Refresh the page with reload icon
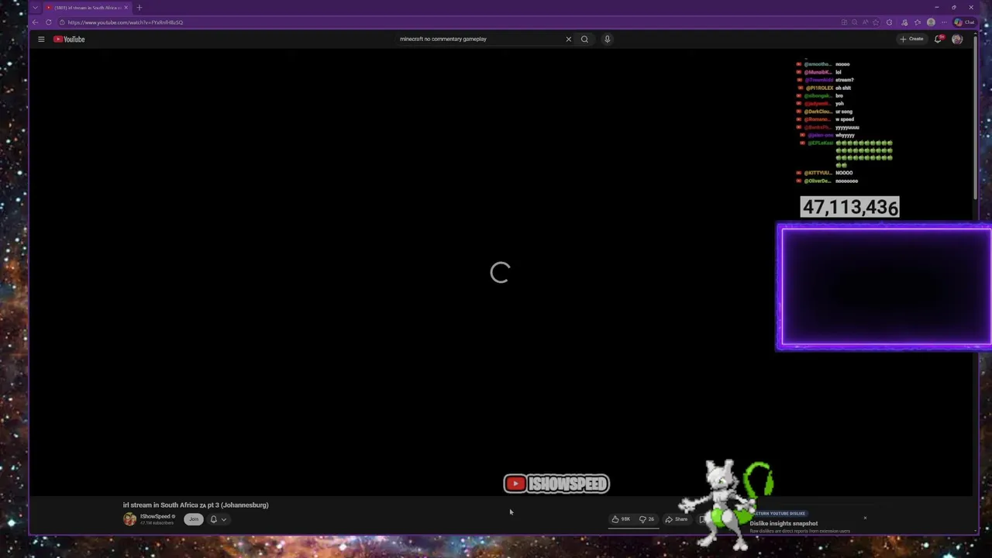Viewport: 992px width, 558px height. click(x=49, y=22)
